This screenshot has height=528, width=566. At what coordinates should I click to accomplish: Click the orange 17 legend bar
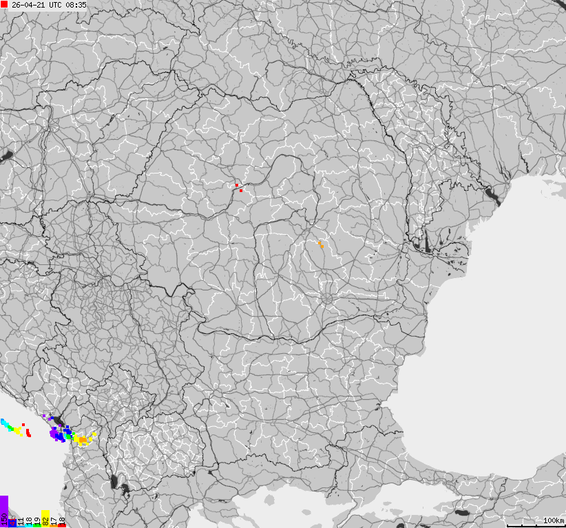[54, 525]
